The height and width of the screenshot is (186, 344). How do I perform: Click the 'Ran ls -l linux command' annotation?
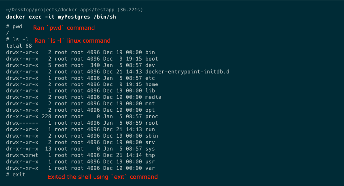[72, 41]
